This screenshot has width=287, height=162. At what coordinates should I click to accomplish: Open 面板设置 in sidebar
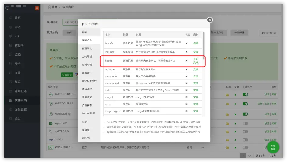20,109
